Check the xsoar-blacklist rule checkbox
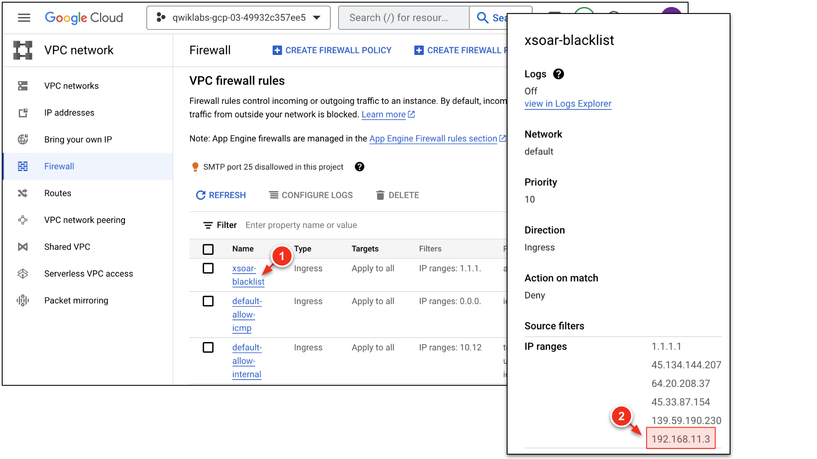 pyautogui.click(x=208, y=268)
